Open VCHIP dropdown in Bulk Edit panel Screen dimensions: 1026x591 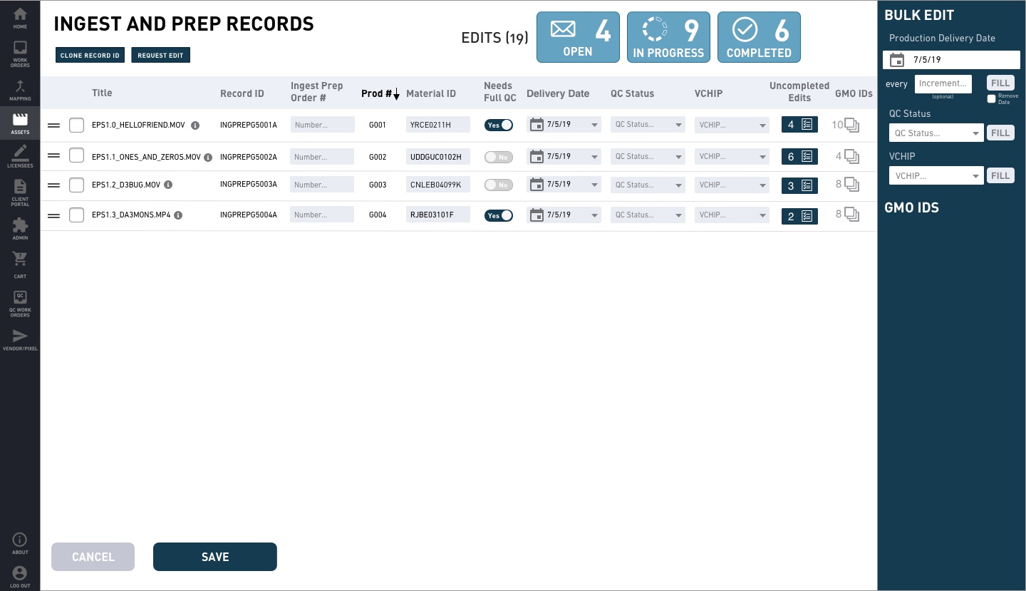[x=936, y=175]
